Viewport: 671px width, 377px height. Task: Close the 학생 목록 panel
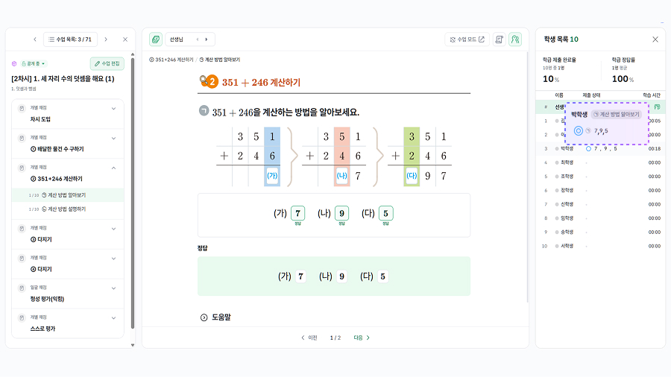[x=655, y=39]
